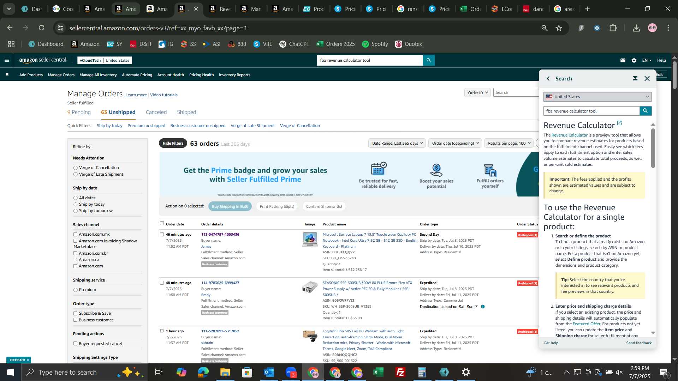Close the help Search panel

pyautogui.click(x=647, y=78)
